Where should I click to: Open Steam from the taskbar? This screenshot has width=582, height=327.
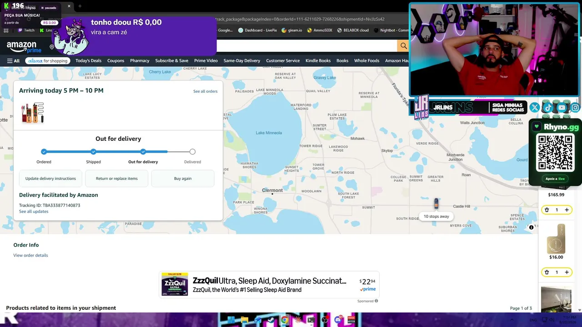[271, 320]
